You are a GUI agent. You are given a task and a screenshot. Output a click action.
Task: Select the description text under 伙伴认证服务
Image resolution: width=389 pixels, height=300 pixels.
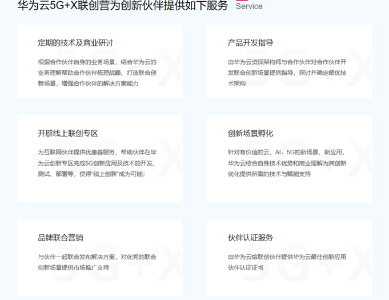point(287,262)
